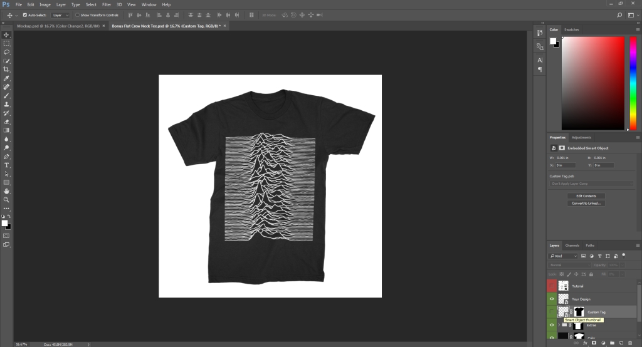Open the Change Screen Mode icon
The width and height of the screenshot is (642, 347).
[x=6, y=245]
